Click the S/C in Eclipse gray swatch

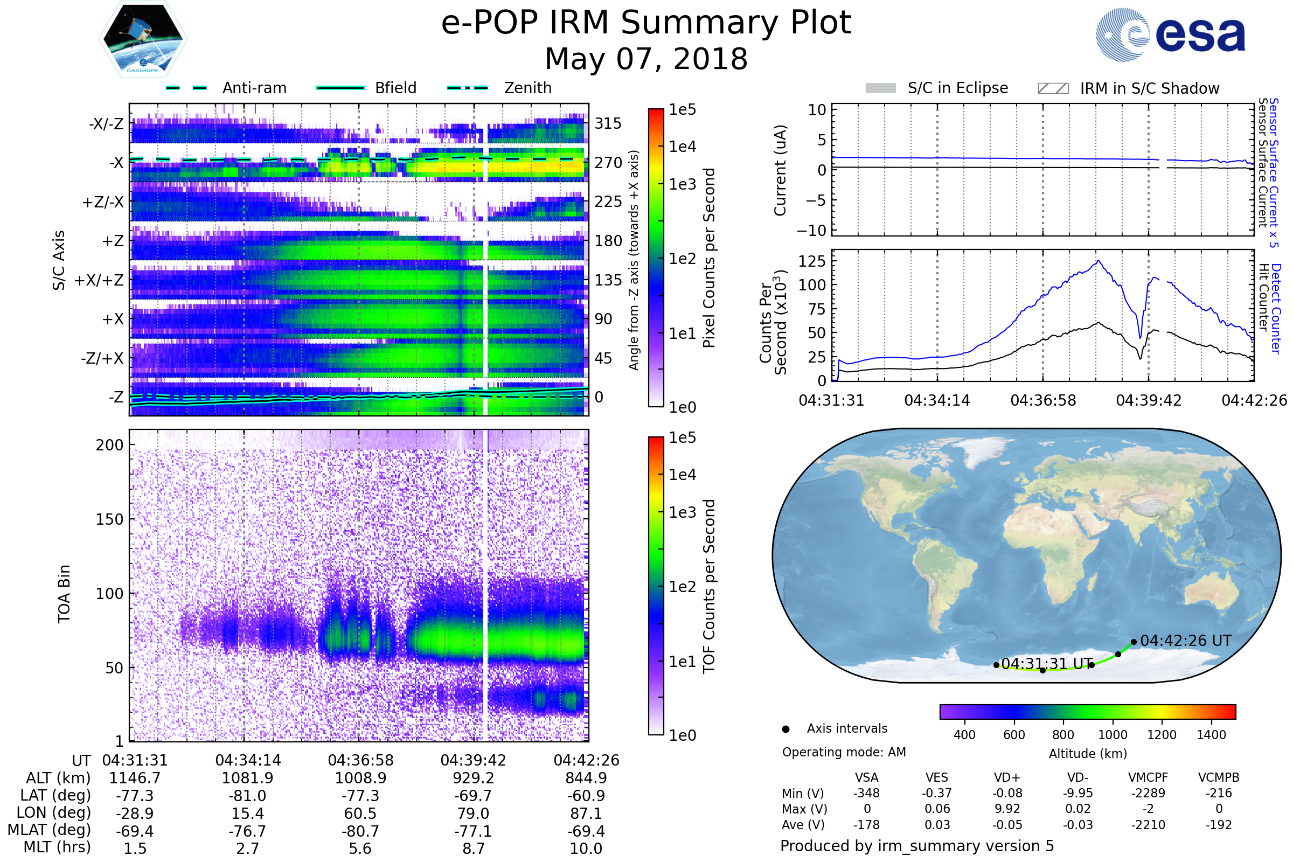[880, 88]
